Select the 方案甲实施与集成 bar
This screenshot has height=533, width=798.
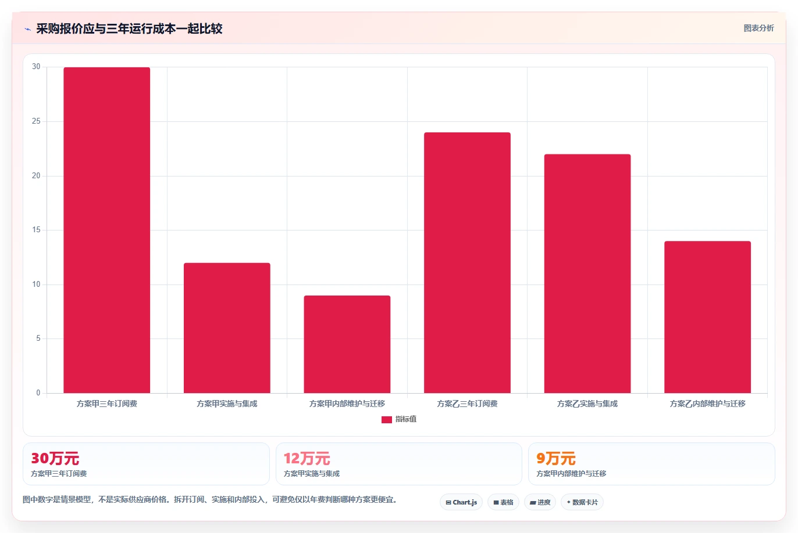tap(227, 328)
